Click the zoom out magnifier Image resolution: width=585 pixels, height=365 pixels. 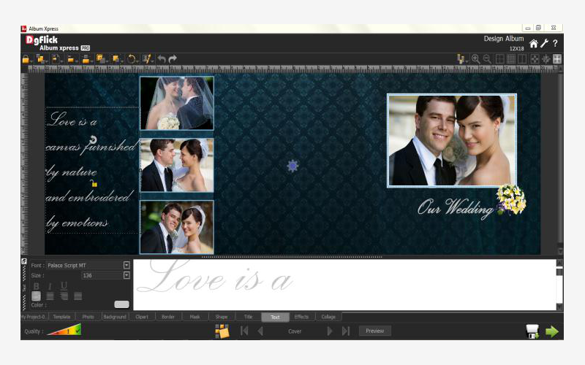tap(487, 59)
